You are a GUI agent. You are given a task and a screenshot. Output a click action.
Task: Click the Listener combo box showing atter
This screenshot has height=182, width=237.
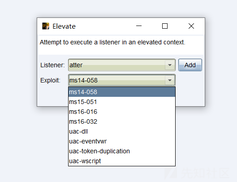point(122,65)
